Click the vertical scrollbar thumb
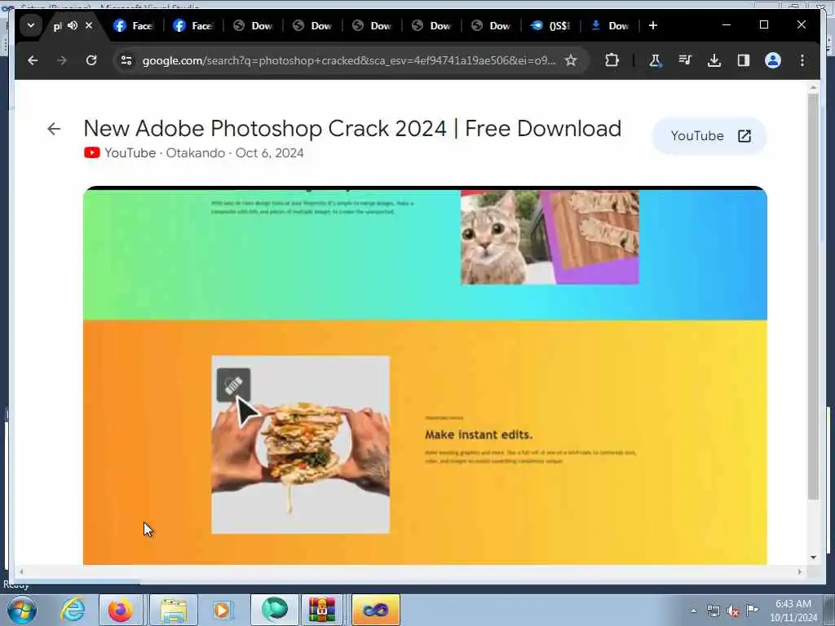The image size is (835, 626). (813, 297)
